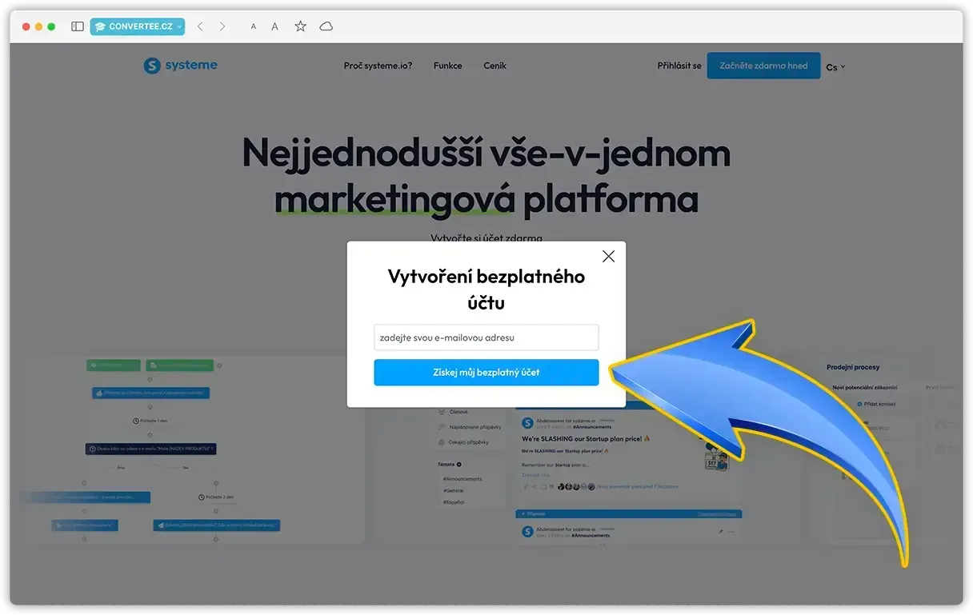973x615 pixels.
Task: Expand the Cs language dropdown
Action: tap(835, 67)
